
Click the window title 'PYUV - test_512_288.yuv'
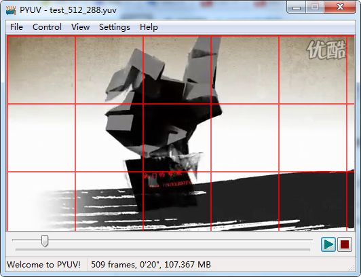(x=68, y=10)
